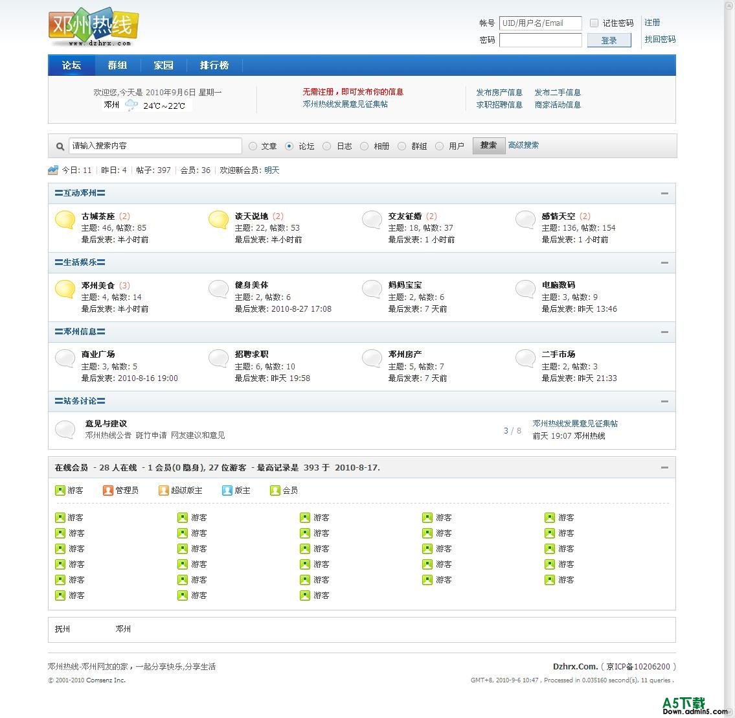
Task: Click the 邓州热线 site logo
Action: 94,29
